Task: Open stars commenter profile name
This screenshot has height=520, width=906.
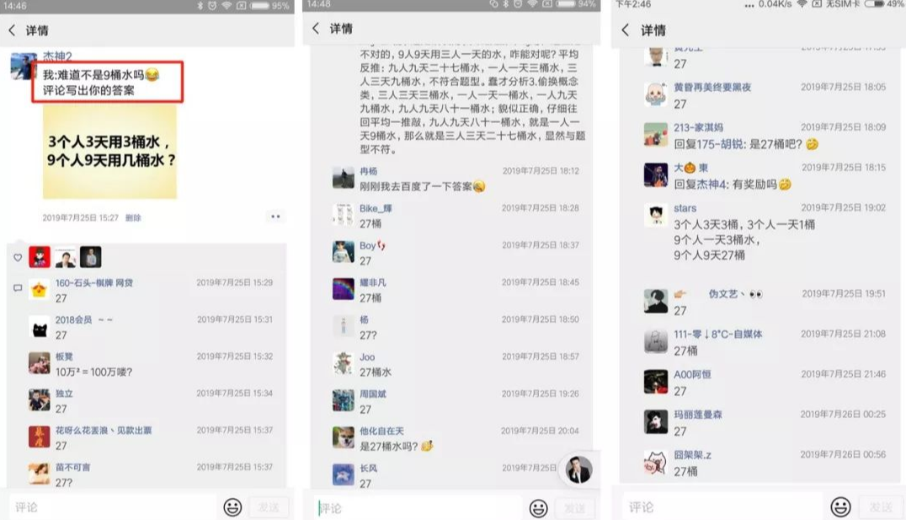Action: point(685,207)
